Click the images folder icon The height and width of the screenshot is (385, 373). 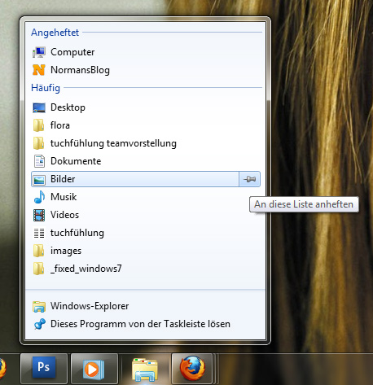39,251
